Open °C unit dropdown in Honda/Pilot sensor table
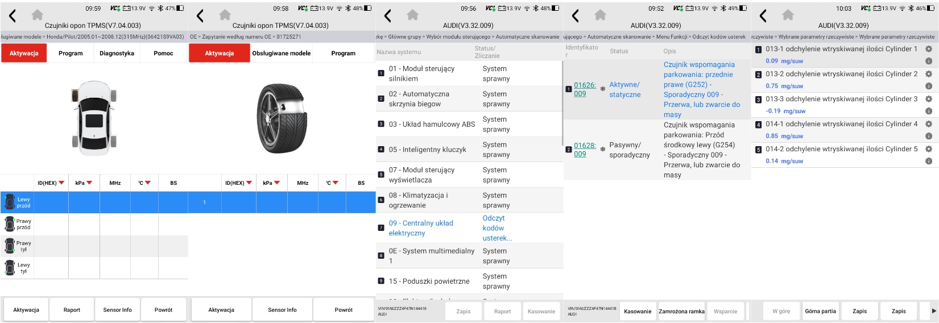Viewport: 939px width, 323px height. pos(148,183)
